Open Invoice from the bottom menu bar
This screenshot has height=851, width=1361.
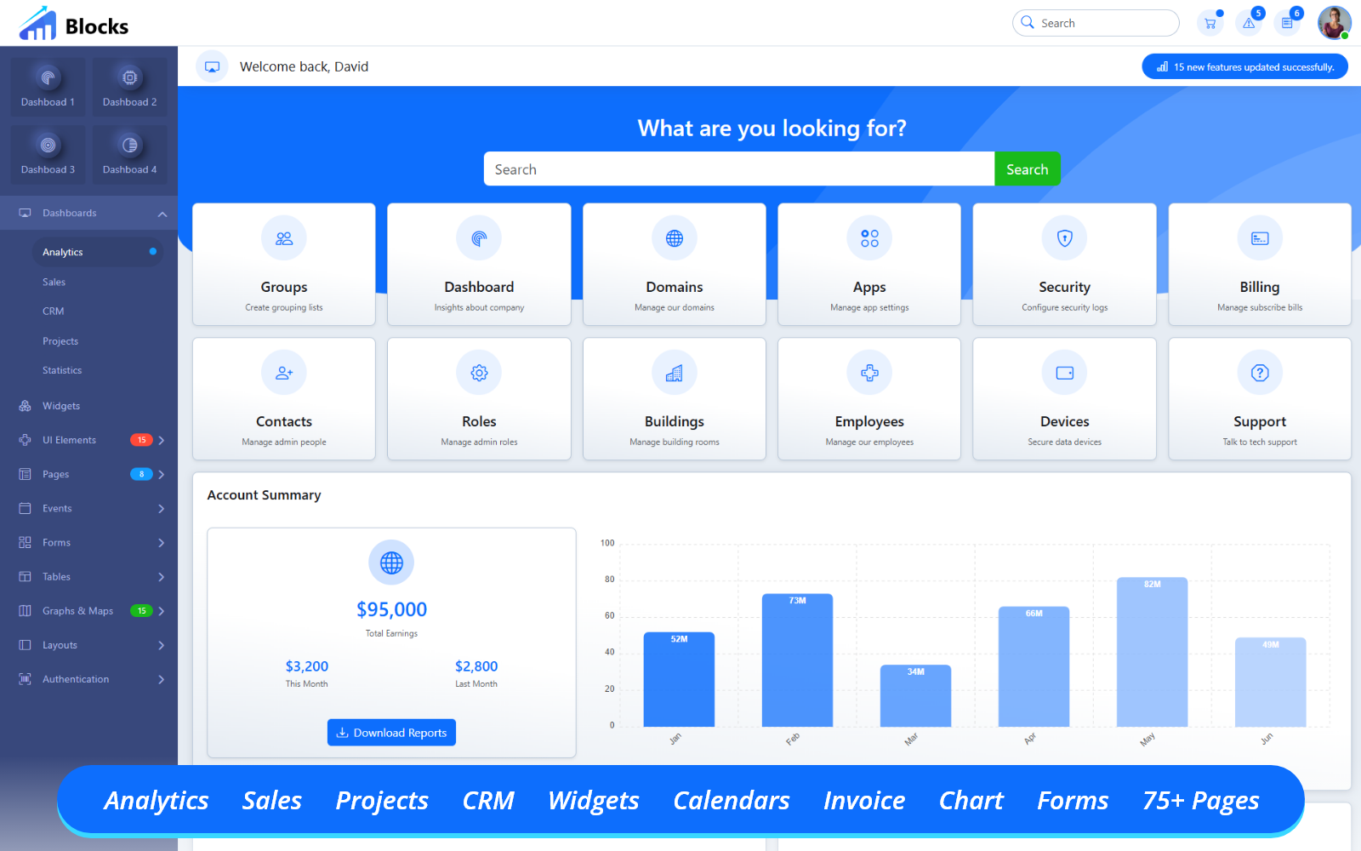click(x=863, y=800)
